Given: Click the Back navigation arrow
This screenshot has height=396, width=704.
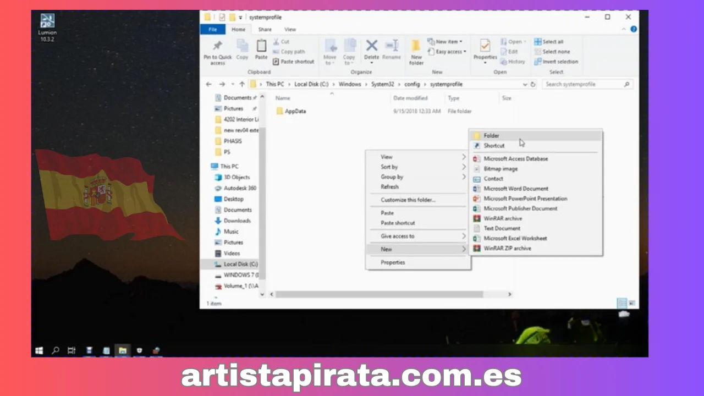Looking at the screenshot, I should pos(208,84).
